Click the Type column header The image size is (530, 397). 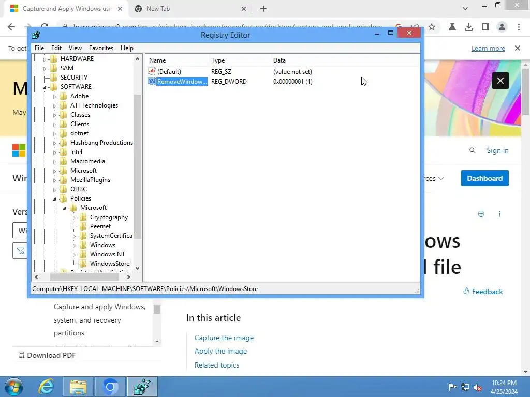click(x=240, y=60)
